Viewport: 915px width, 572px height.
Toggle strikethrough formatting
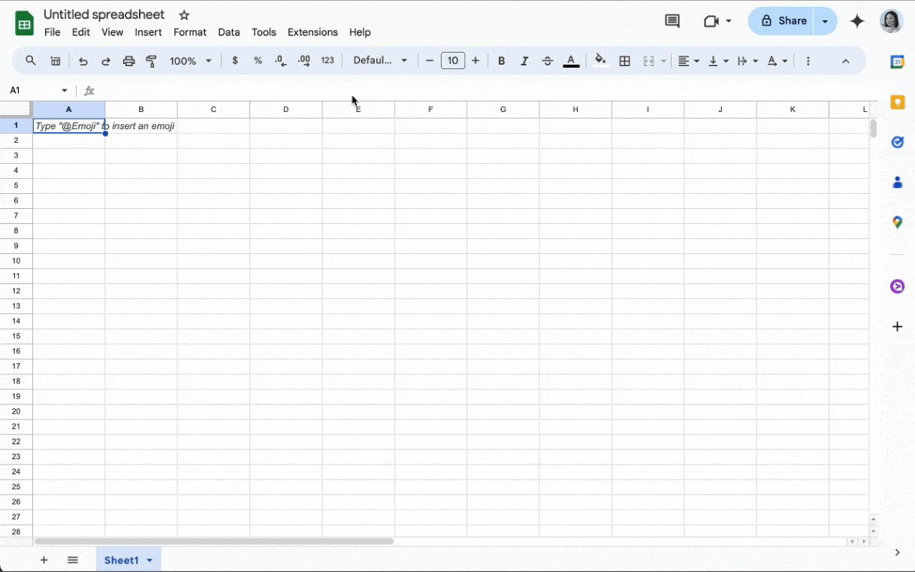[x=548, y=61]
